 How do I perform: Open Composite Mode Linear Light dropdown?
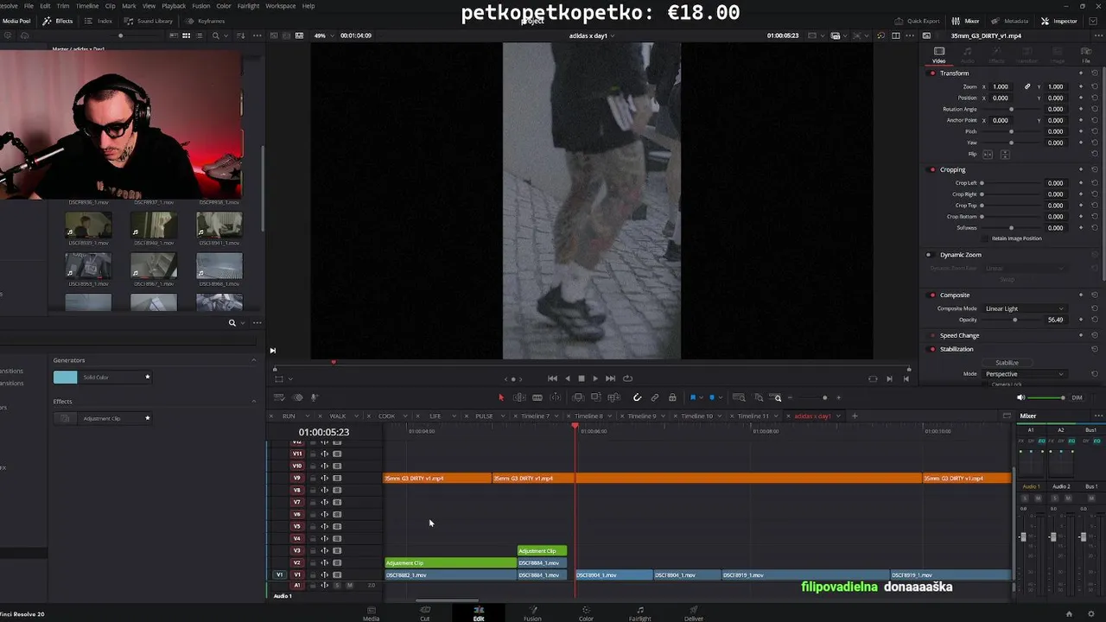click(1025, 308)
